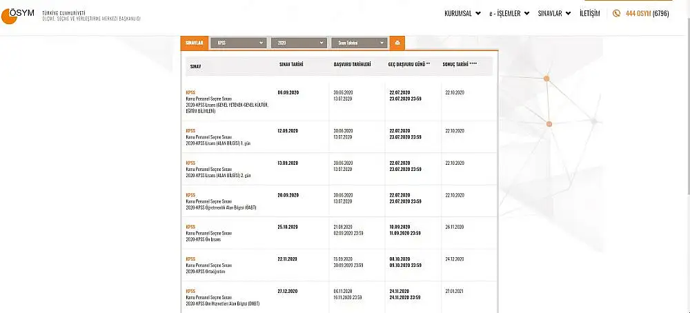Click late application deadline 09.10.2020 23:59
Screen dimensions: 690x313
[405, 265]
